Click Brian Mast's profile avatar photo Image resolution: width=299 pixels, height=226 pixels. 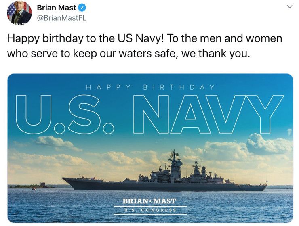19,13
